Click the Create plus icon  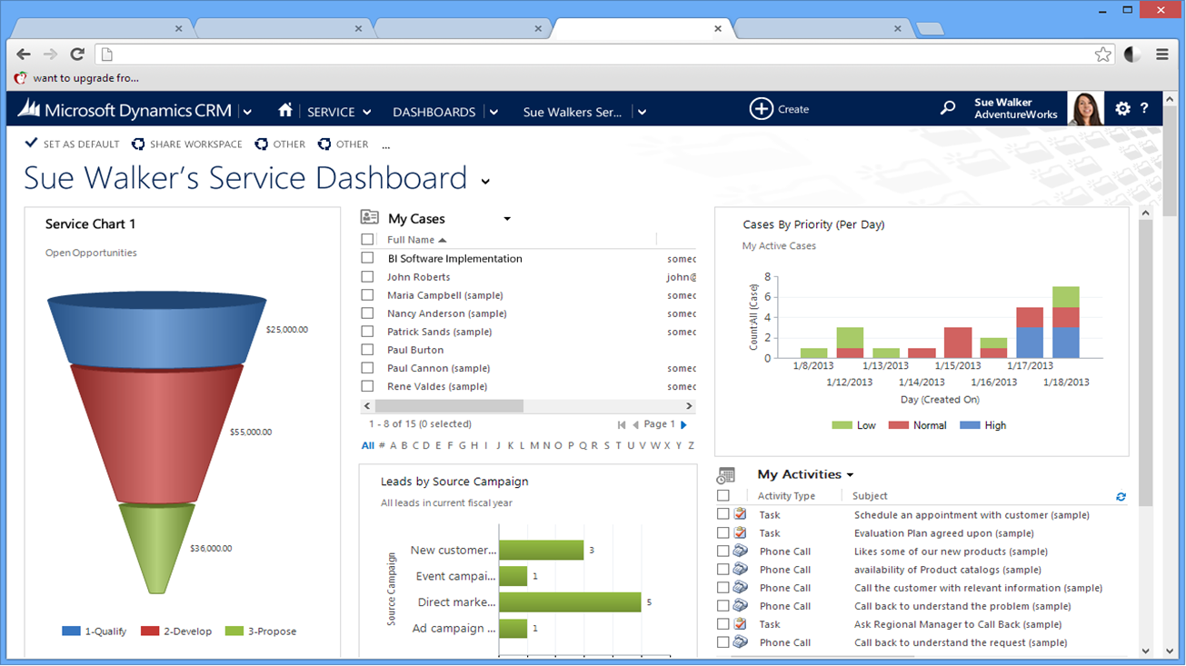(x=761, y=109)
